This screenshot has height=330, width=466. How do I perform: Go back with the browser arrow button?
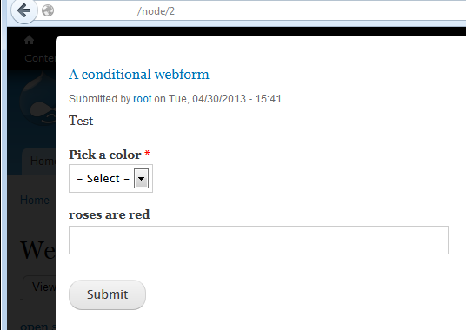click(x=24, y=11)
